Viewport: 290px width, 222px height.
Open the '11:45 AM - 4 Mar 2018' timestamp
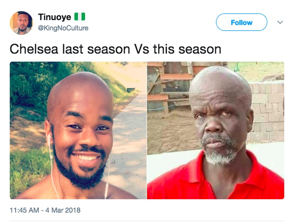coord(45,210)
